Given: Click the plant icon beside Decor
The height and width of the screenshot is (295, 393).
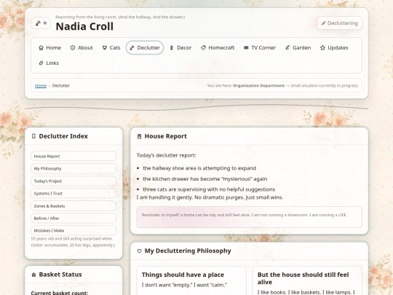Looking at the screenshot, I should 172,47.
